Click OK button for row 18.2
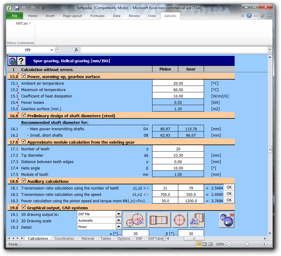 229,194
